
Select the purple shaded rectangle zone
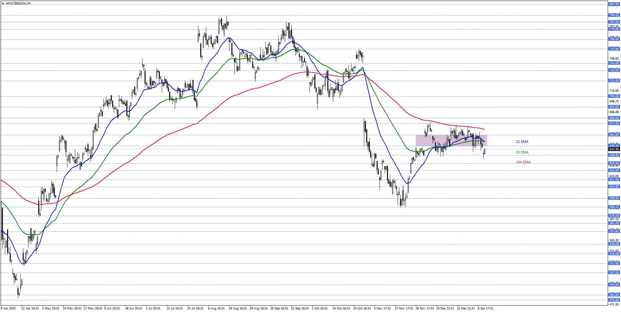tap(451, 140)
